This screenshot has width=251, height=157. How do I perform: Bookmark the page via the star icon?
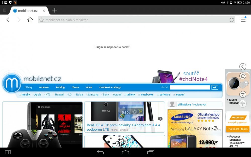[x=41, y=20]
